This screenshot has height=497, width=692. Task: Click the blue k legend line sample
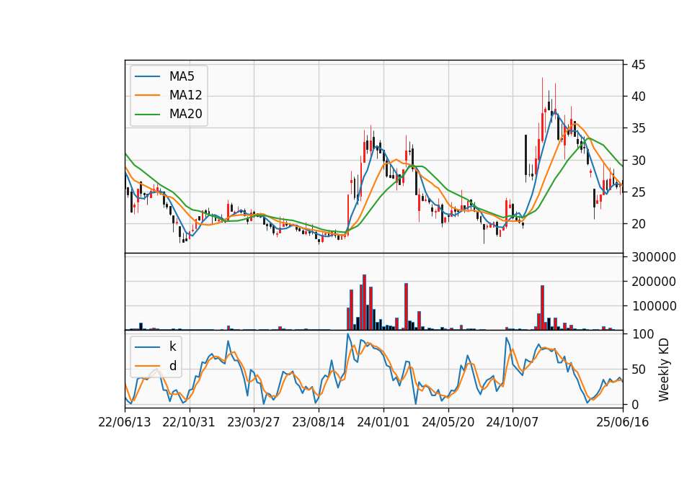coord(147,347)
